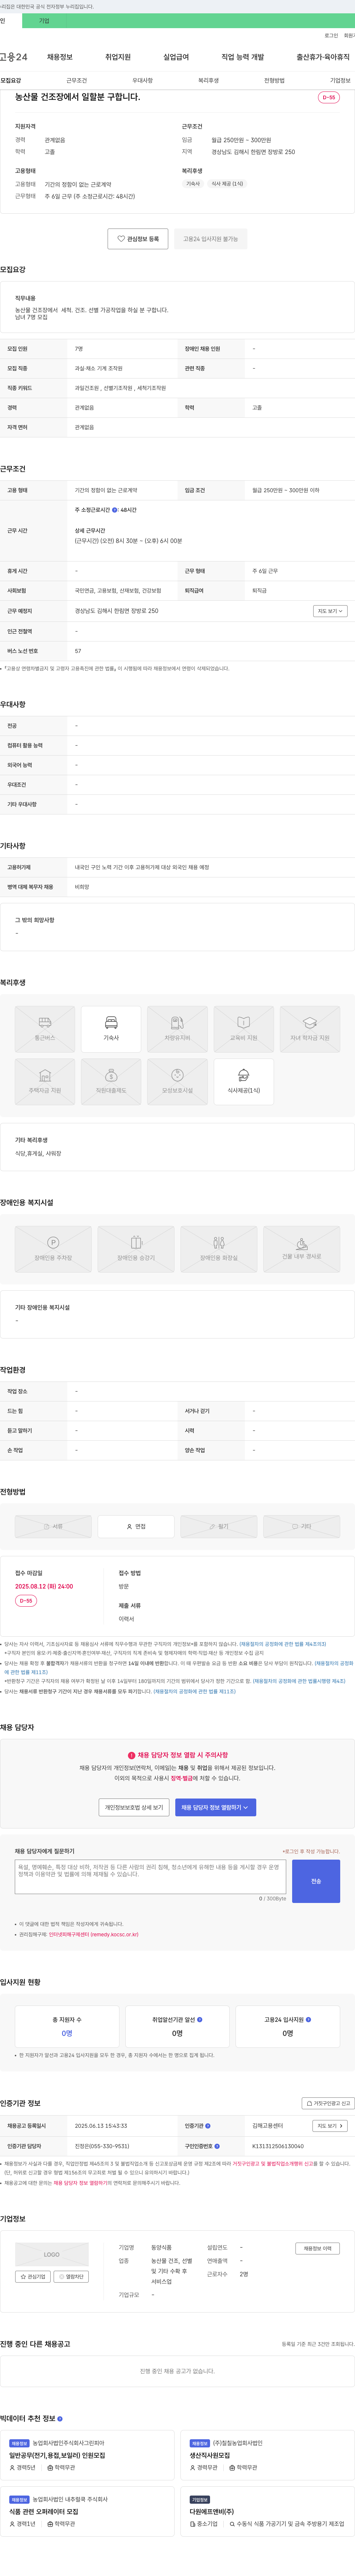The height and width of the screenshot is (2570, 355).
Task: Click the 고용24 입사지원 불가능 button
Action: pos(210,239)
